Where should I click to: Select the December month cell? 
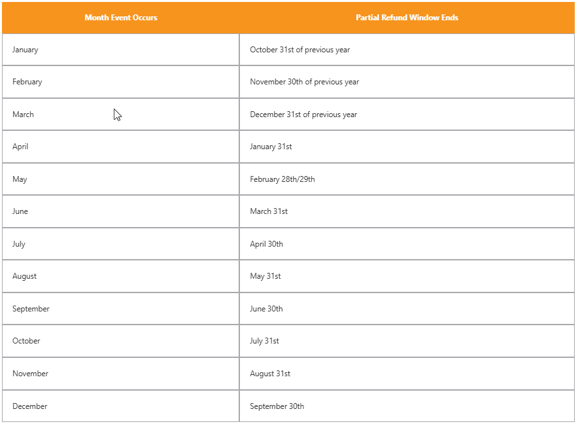120,406
